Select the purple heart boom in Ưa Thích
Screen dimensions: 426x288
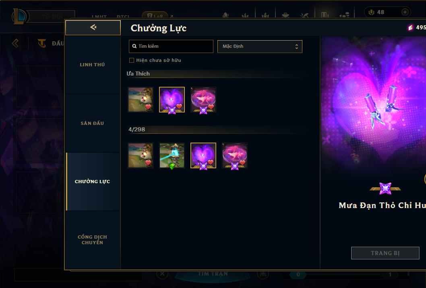tap(172, 100)
